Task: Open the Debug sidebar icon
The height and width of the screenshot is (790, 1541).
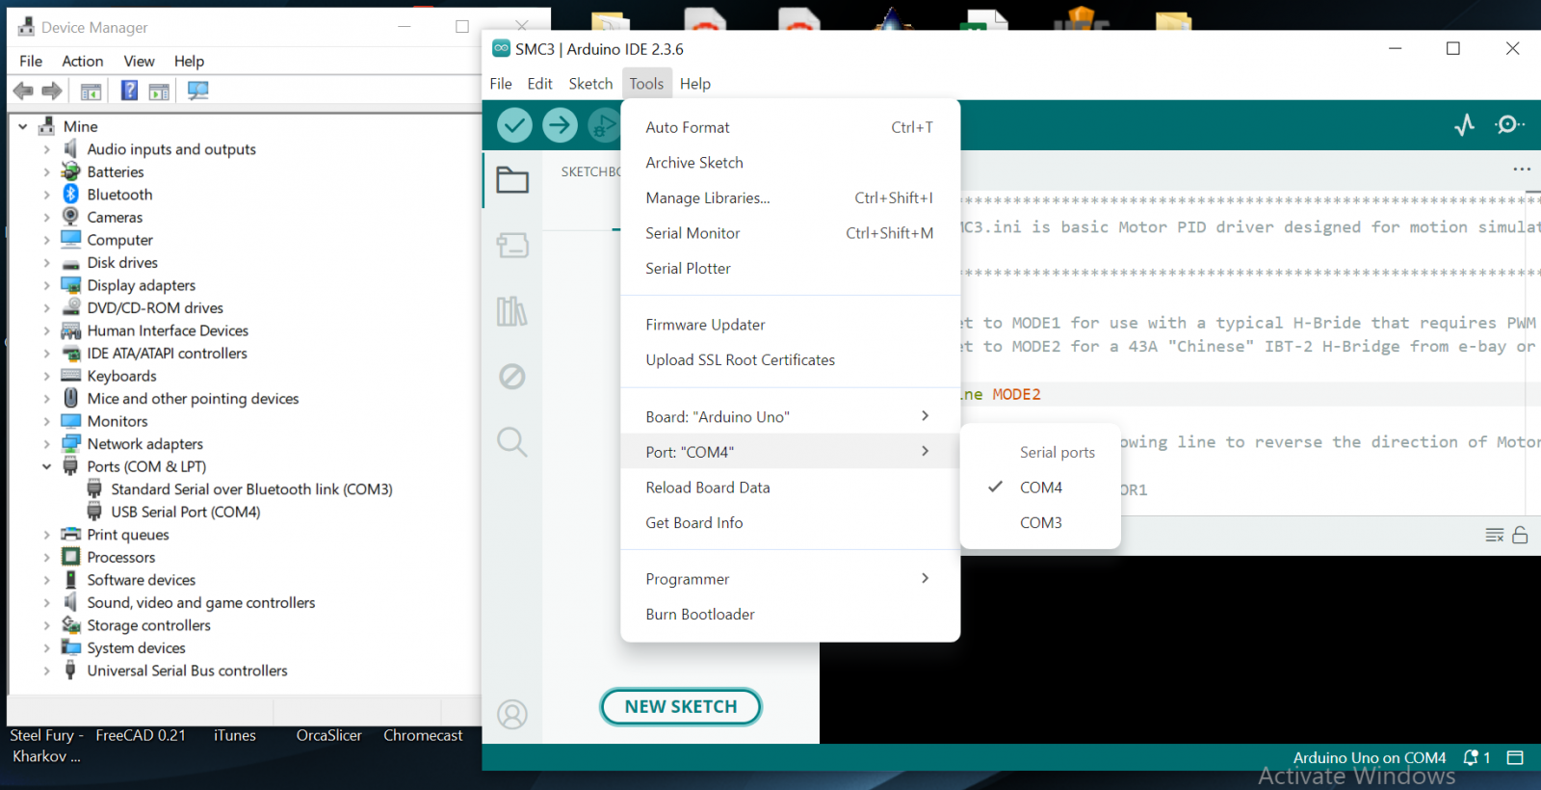Action: point(512,377)
